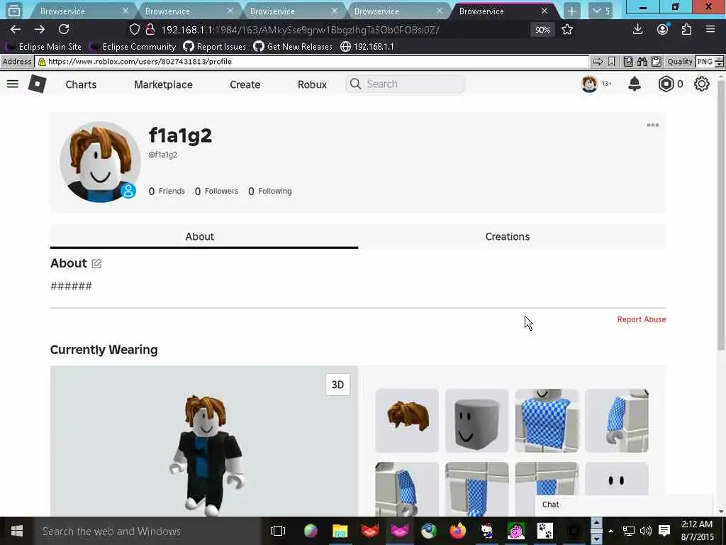This screenshot has width=726, height=545.
Task: Open the Eclipse Main Site bookmark
Action: [43, 46]
